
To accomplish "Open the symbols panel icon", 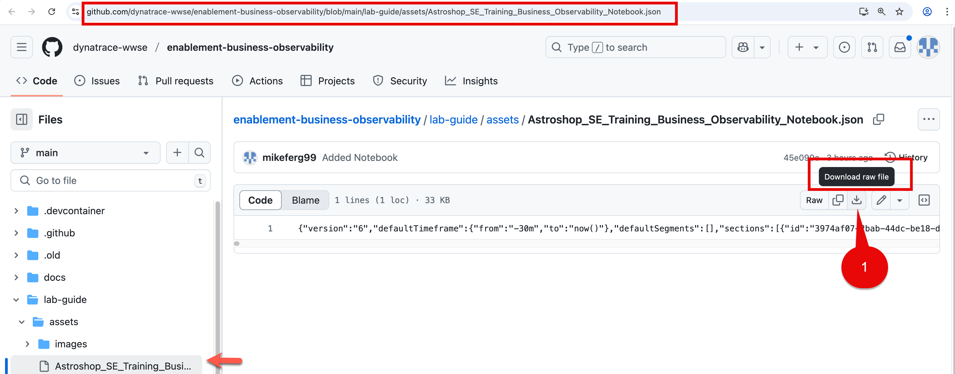I will (924, 200).
